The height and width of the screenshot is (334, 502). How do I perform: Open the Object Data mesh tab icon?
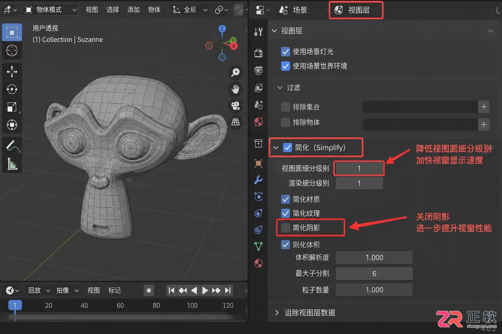point(258,246)
